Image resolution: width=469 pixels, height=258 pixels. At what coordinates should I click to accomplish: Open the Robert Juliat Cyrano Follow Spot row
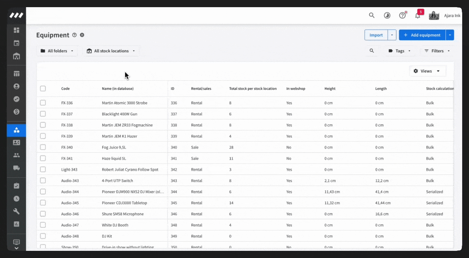pyautogui.click(x=245, y=169)
